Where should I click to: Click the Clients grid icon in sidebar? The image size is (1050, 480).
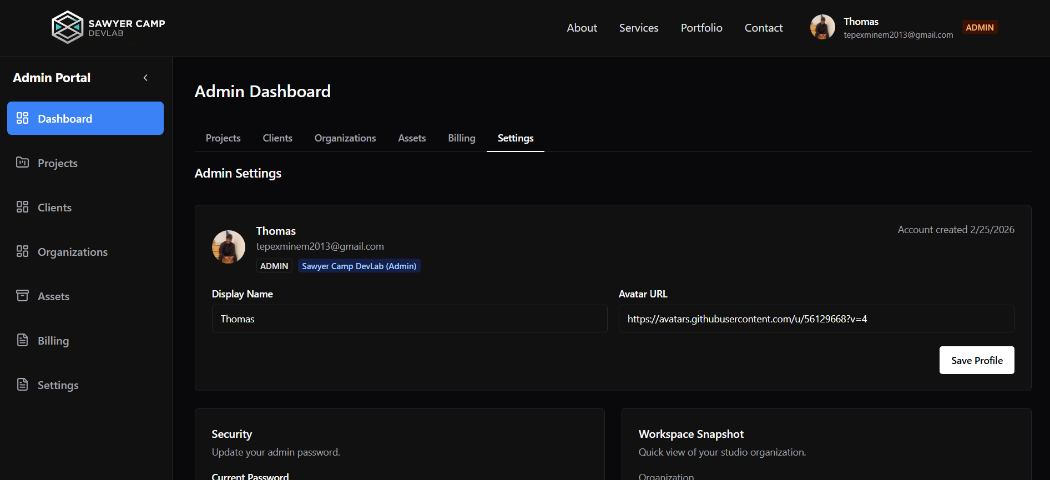point(22,207)
